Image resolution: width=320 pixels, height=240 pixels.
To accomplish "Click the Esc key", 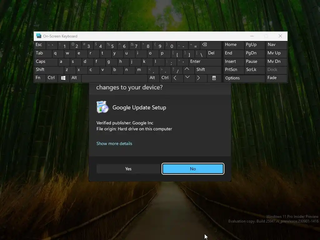I will click(40, 45).
